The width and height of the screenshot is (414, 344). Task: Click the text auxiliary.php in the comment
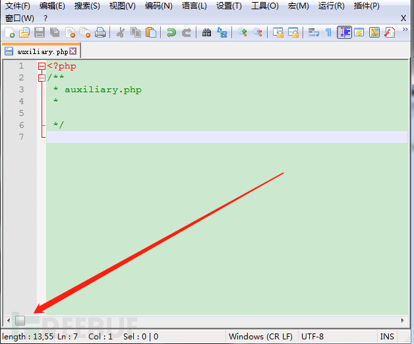(103, 90)
